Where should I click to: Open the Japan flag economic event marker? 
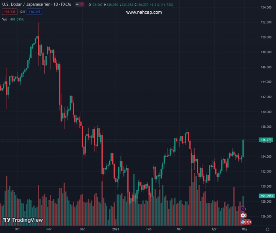pyautogui.click(x=243, y=216)
